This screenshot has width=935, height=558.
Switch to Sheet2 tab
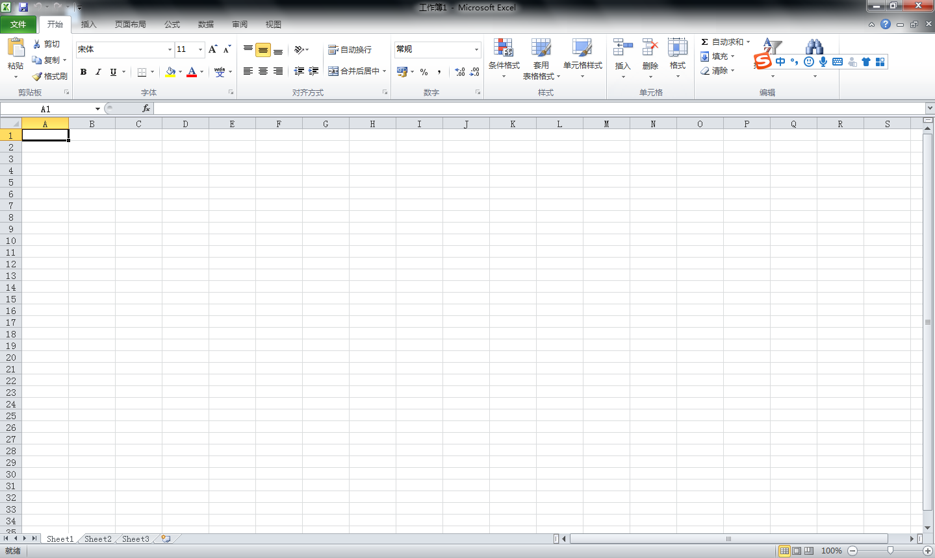[98, 539]
